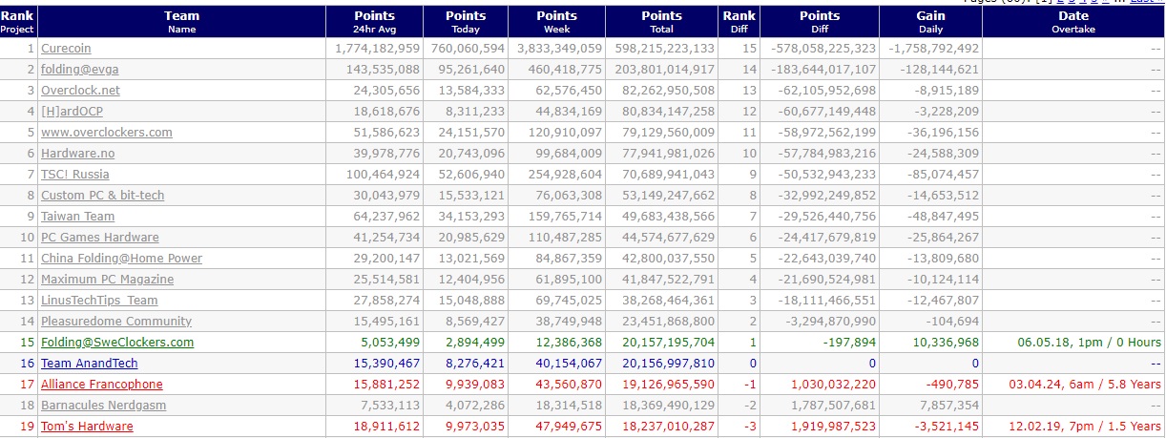Click the Team AnandTech link
This screenshot has width=1166, height=438.
pyautogui.click(x=89, y=363)
